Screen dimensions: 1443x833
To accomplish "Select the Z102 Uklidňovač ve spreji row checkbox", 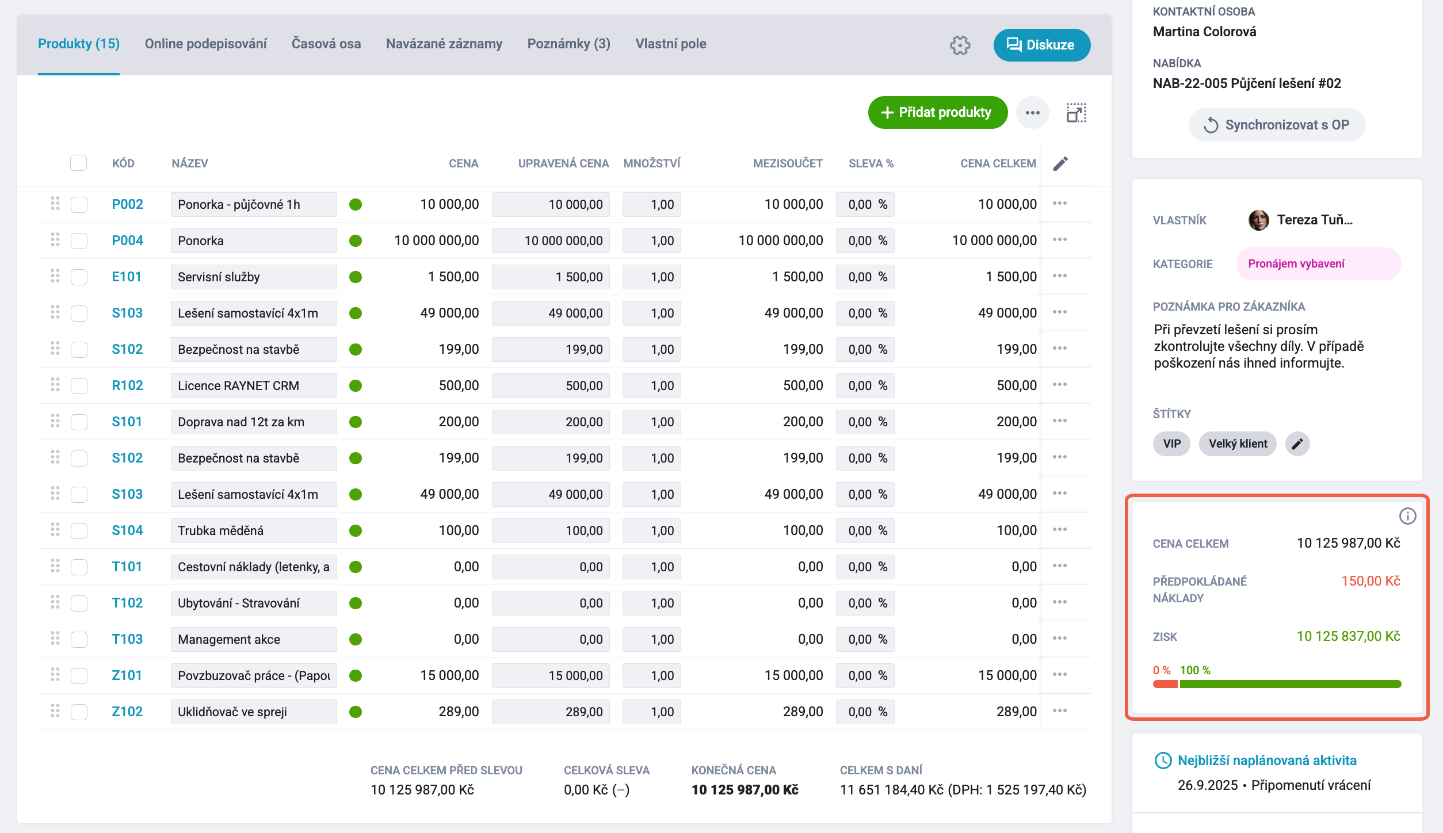I will (x=79, y=712).
